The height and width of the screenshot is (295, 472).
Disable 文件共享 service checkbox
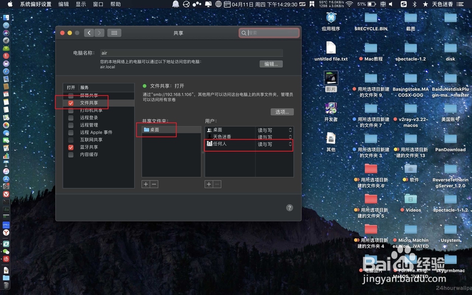71,103
